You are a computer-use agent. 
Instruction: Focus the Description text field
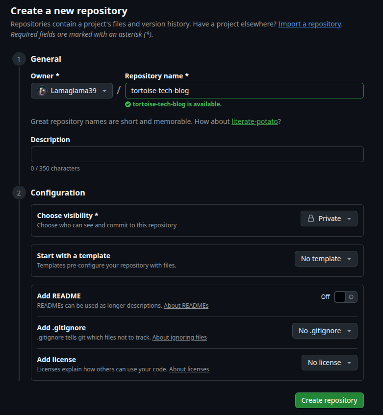(197, 154)
